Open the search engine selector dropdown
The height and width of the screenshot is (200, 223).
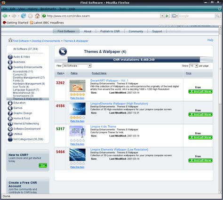(175, 16)
